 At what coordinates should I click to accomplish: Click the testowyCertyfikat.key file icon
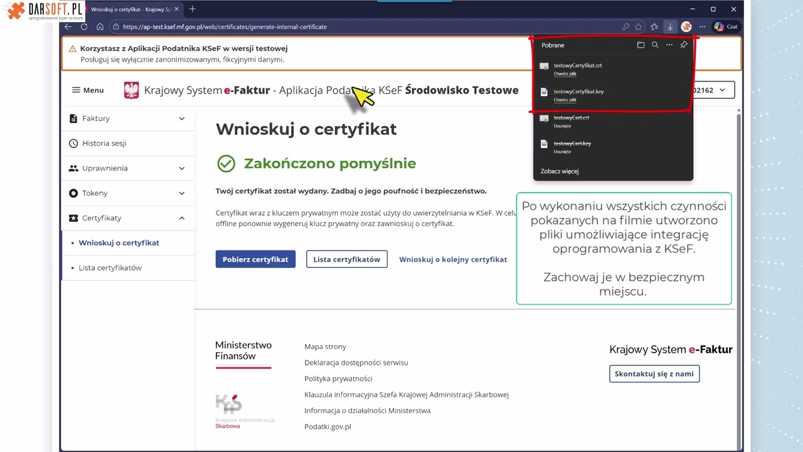coord(544,92)
